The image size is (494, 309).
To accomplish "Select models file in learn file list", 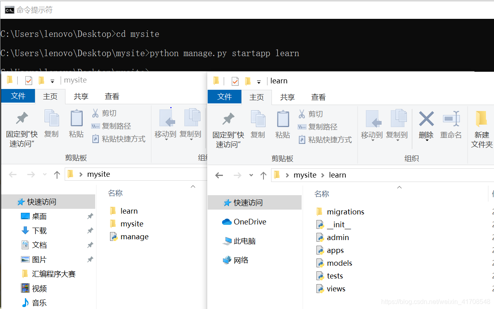I will [x=334, y=263].
